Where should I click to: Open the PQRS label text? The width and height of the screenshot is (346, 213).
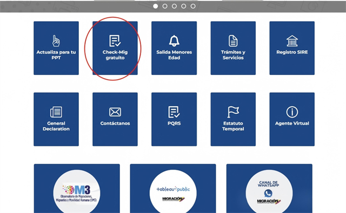tap(174, 123)
